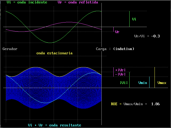The image size is (171, 128).
Task: Select the '+|Vr|' magenta label
Action: (120, 70)
